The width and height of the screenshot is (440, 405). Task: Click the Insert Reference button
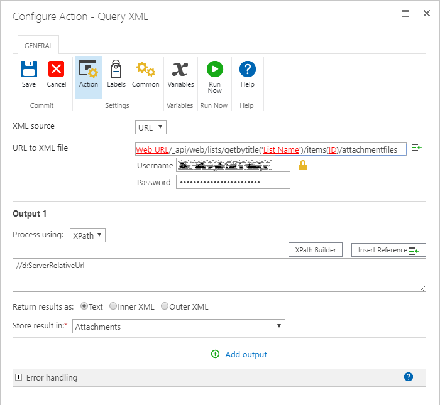point(388,250)
